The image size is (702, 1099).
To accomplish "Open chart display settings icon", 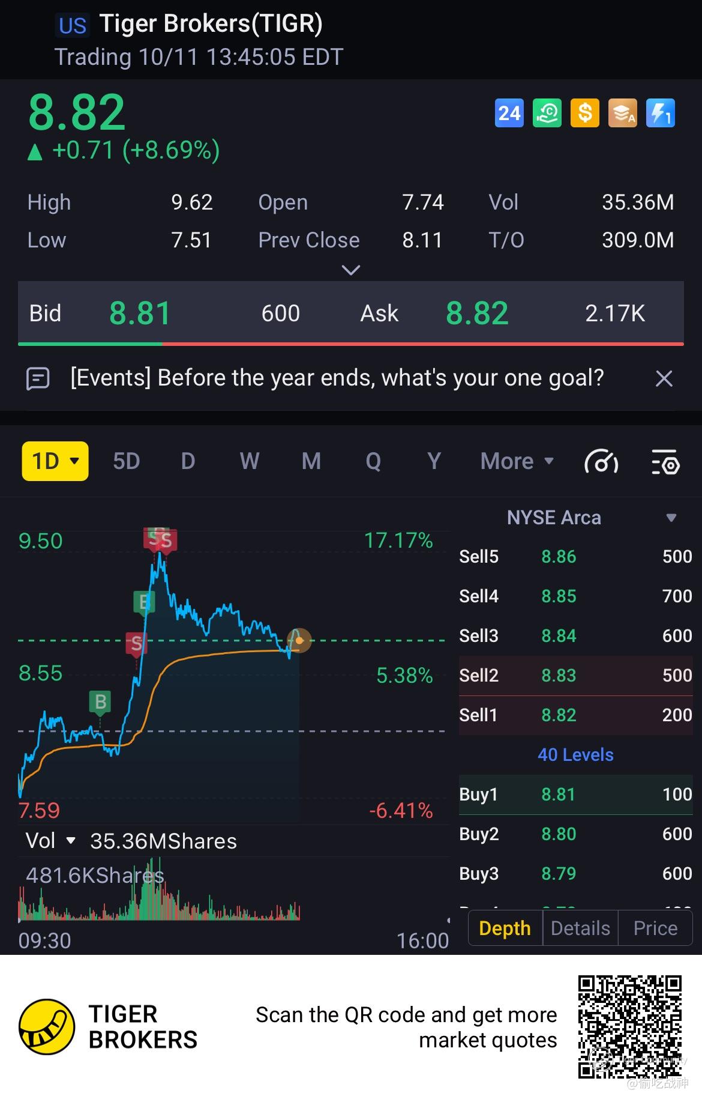I will (x=665, y=462).
